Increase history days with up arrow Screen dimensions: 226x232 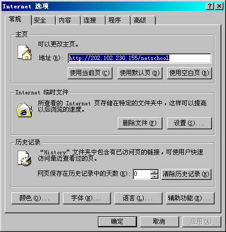154,172
